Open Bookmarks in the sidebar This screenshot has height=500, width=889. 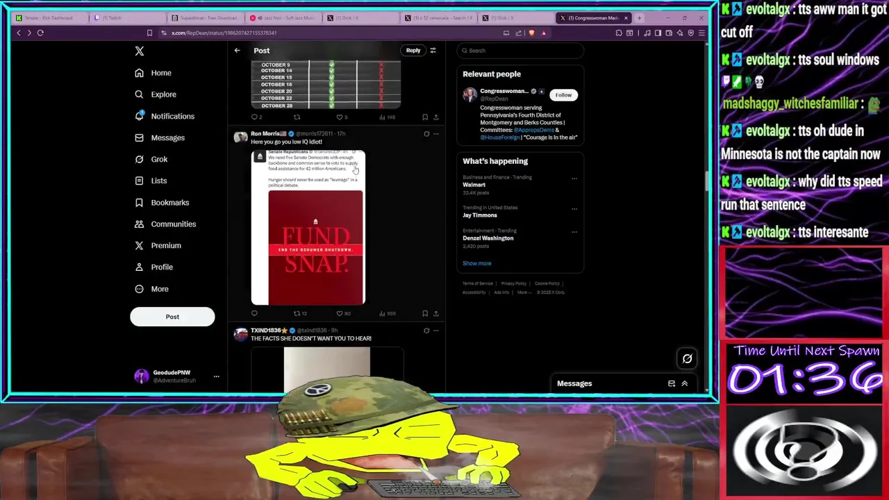pyautogui.click(x=162, y=202)
